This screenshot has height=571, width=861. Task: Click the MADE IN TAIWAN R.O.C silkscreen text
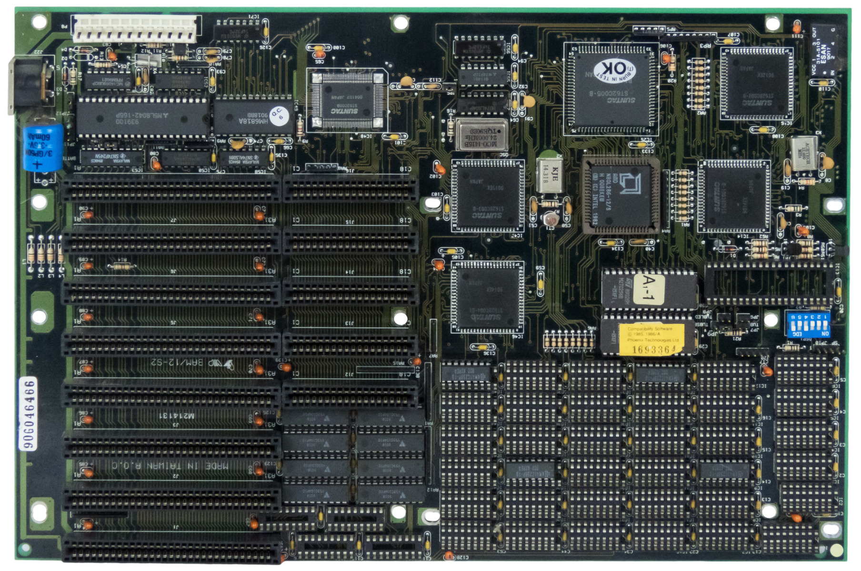click(170, 466)
